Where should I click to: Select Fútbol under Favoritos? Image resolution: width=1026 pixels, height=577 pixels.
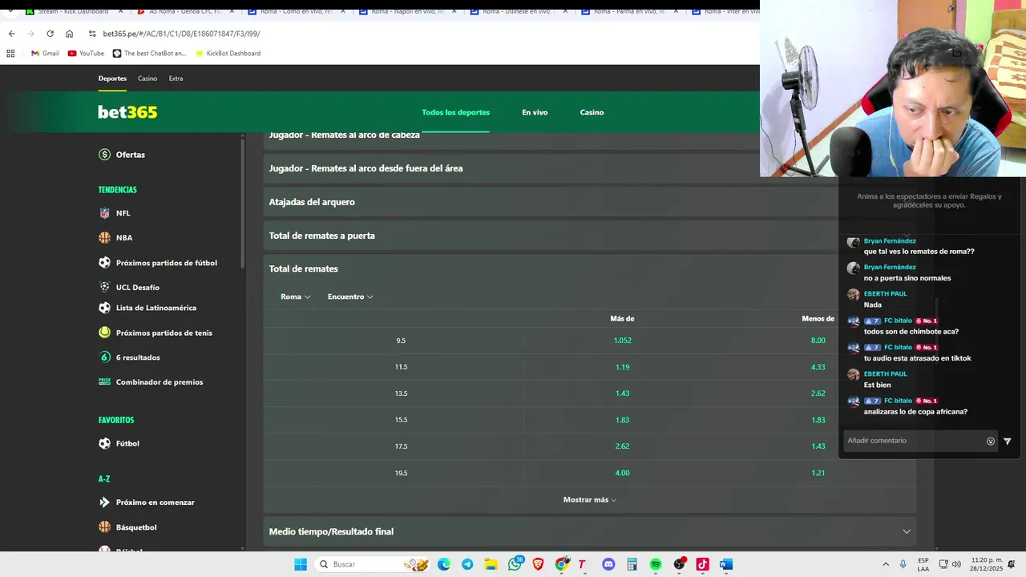pos(119,443)
